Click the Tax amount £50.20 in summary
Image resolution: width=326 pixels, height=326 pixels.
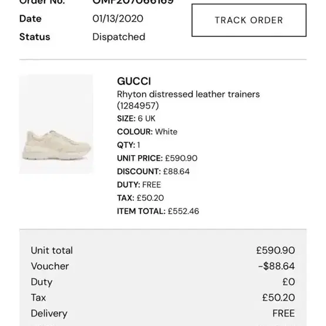coord(278,298)
